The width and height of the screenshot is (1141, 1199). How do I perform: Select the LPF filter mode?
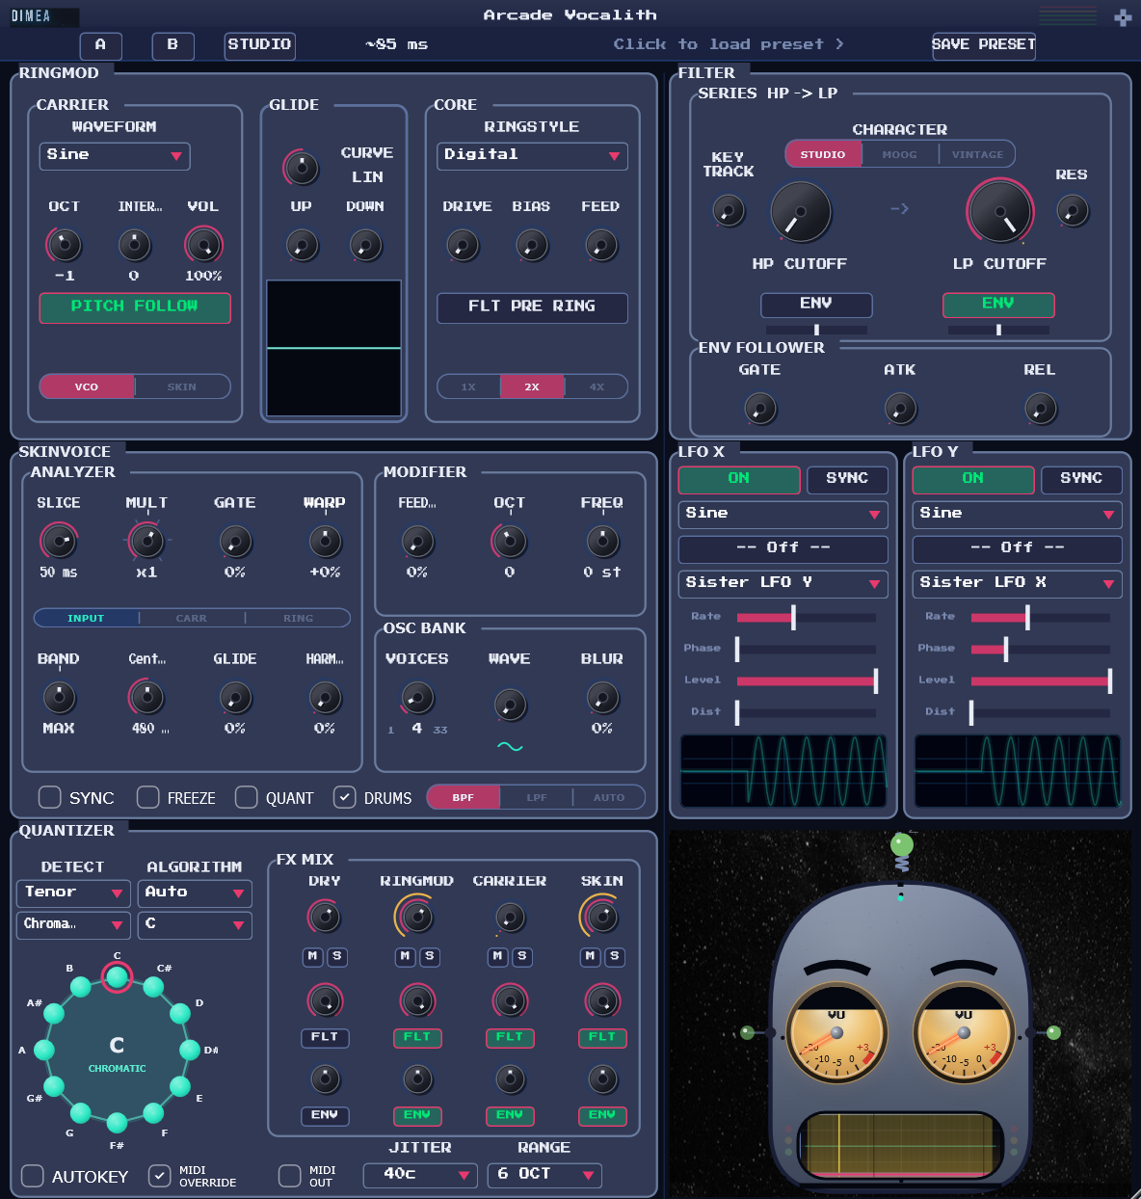click(537, 797)
